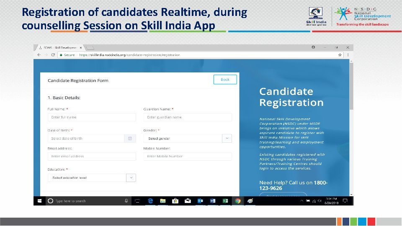Open Word from the taskbar

[213, 201]
